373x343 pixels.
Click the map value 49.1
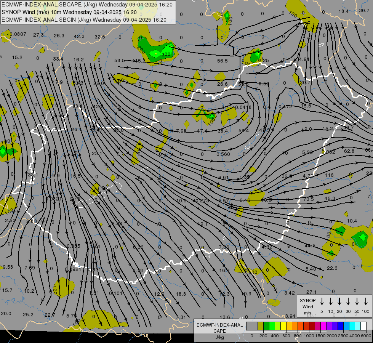(202, 224)
